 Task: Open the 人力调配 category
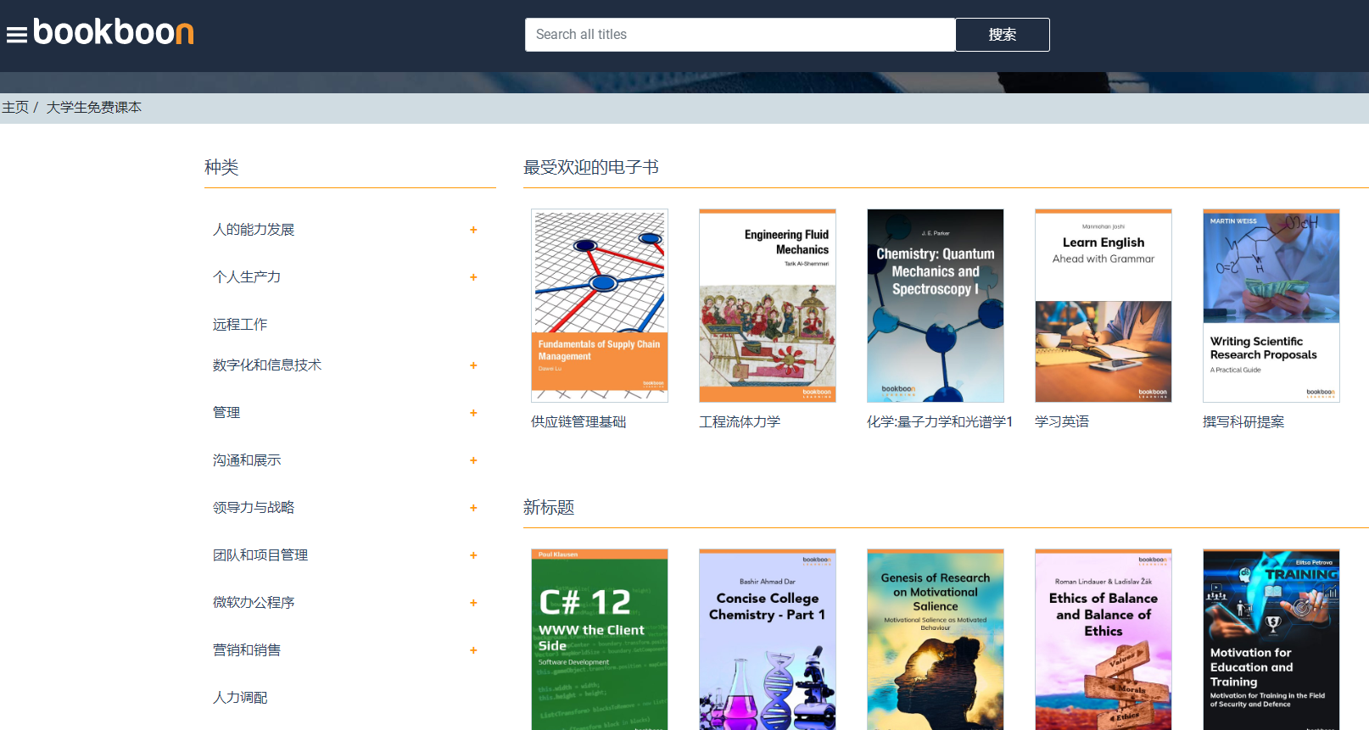[240, 698]
